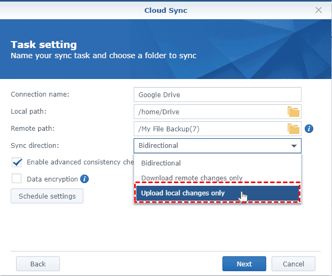Collapse Sync direction dropdown arrow

(x=294, y=146)
